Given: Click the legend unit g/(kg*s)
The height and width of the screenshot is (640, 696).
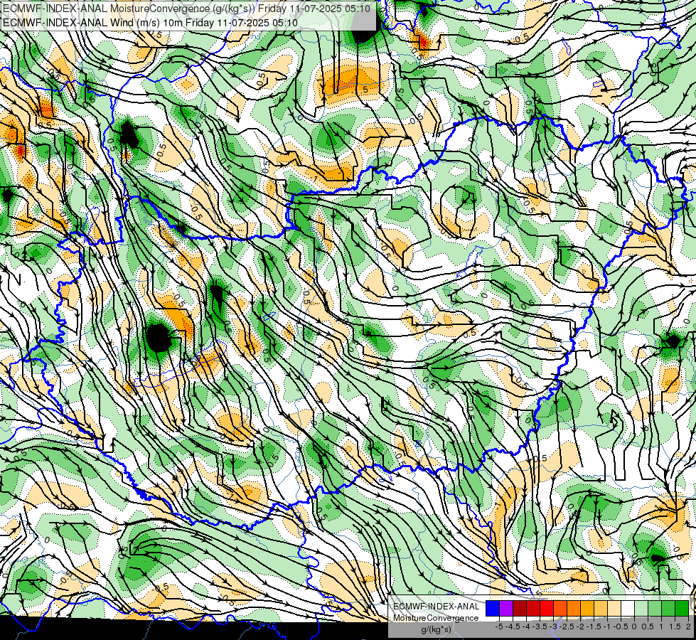Looking at the screenshot, I should (436, 629).
